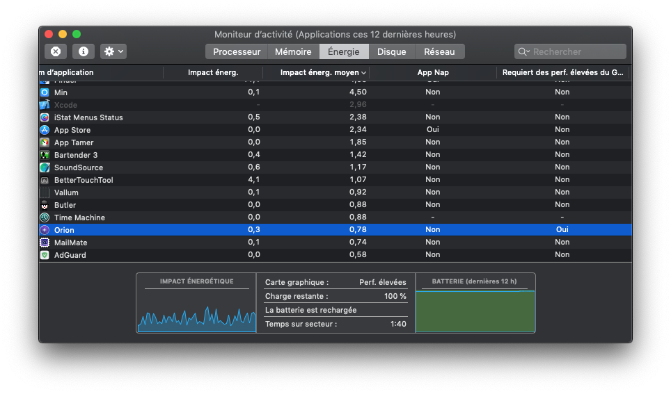Sort by the Impact énerg. column header

[x=213, y=72]
